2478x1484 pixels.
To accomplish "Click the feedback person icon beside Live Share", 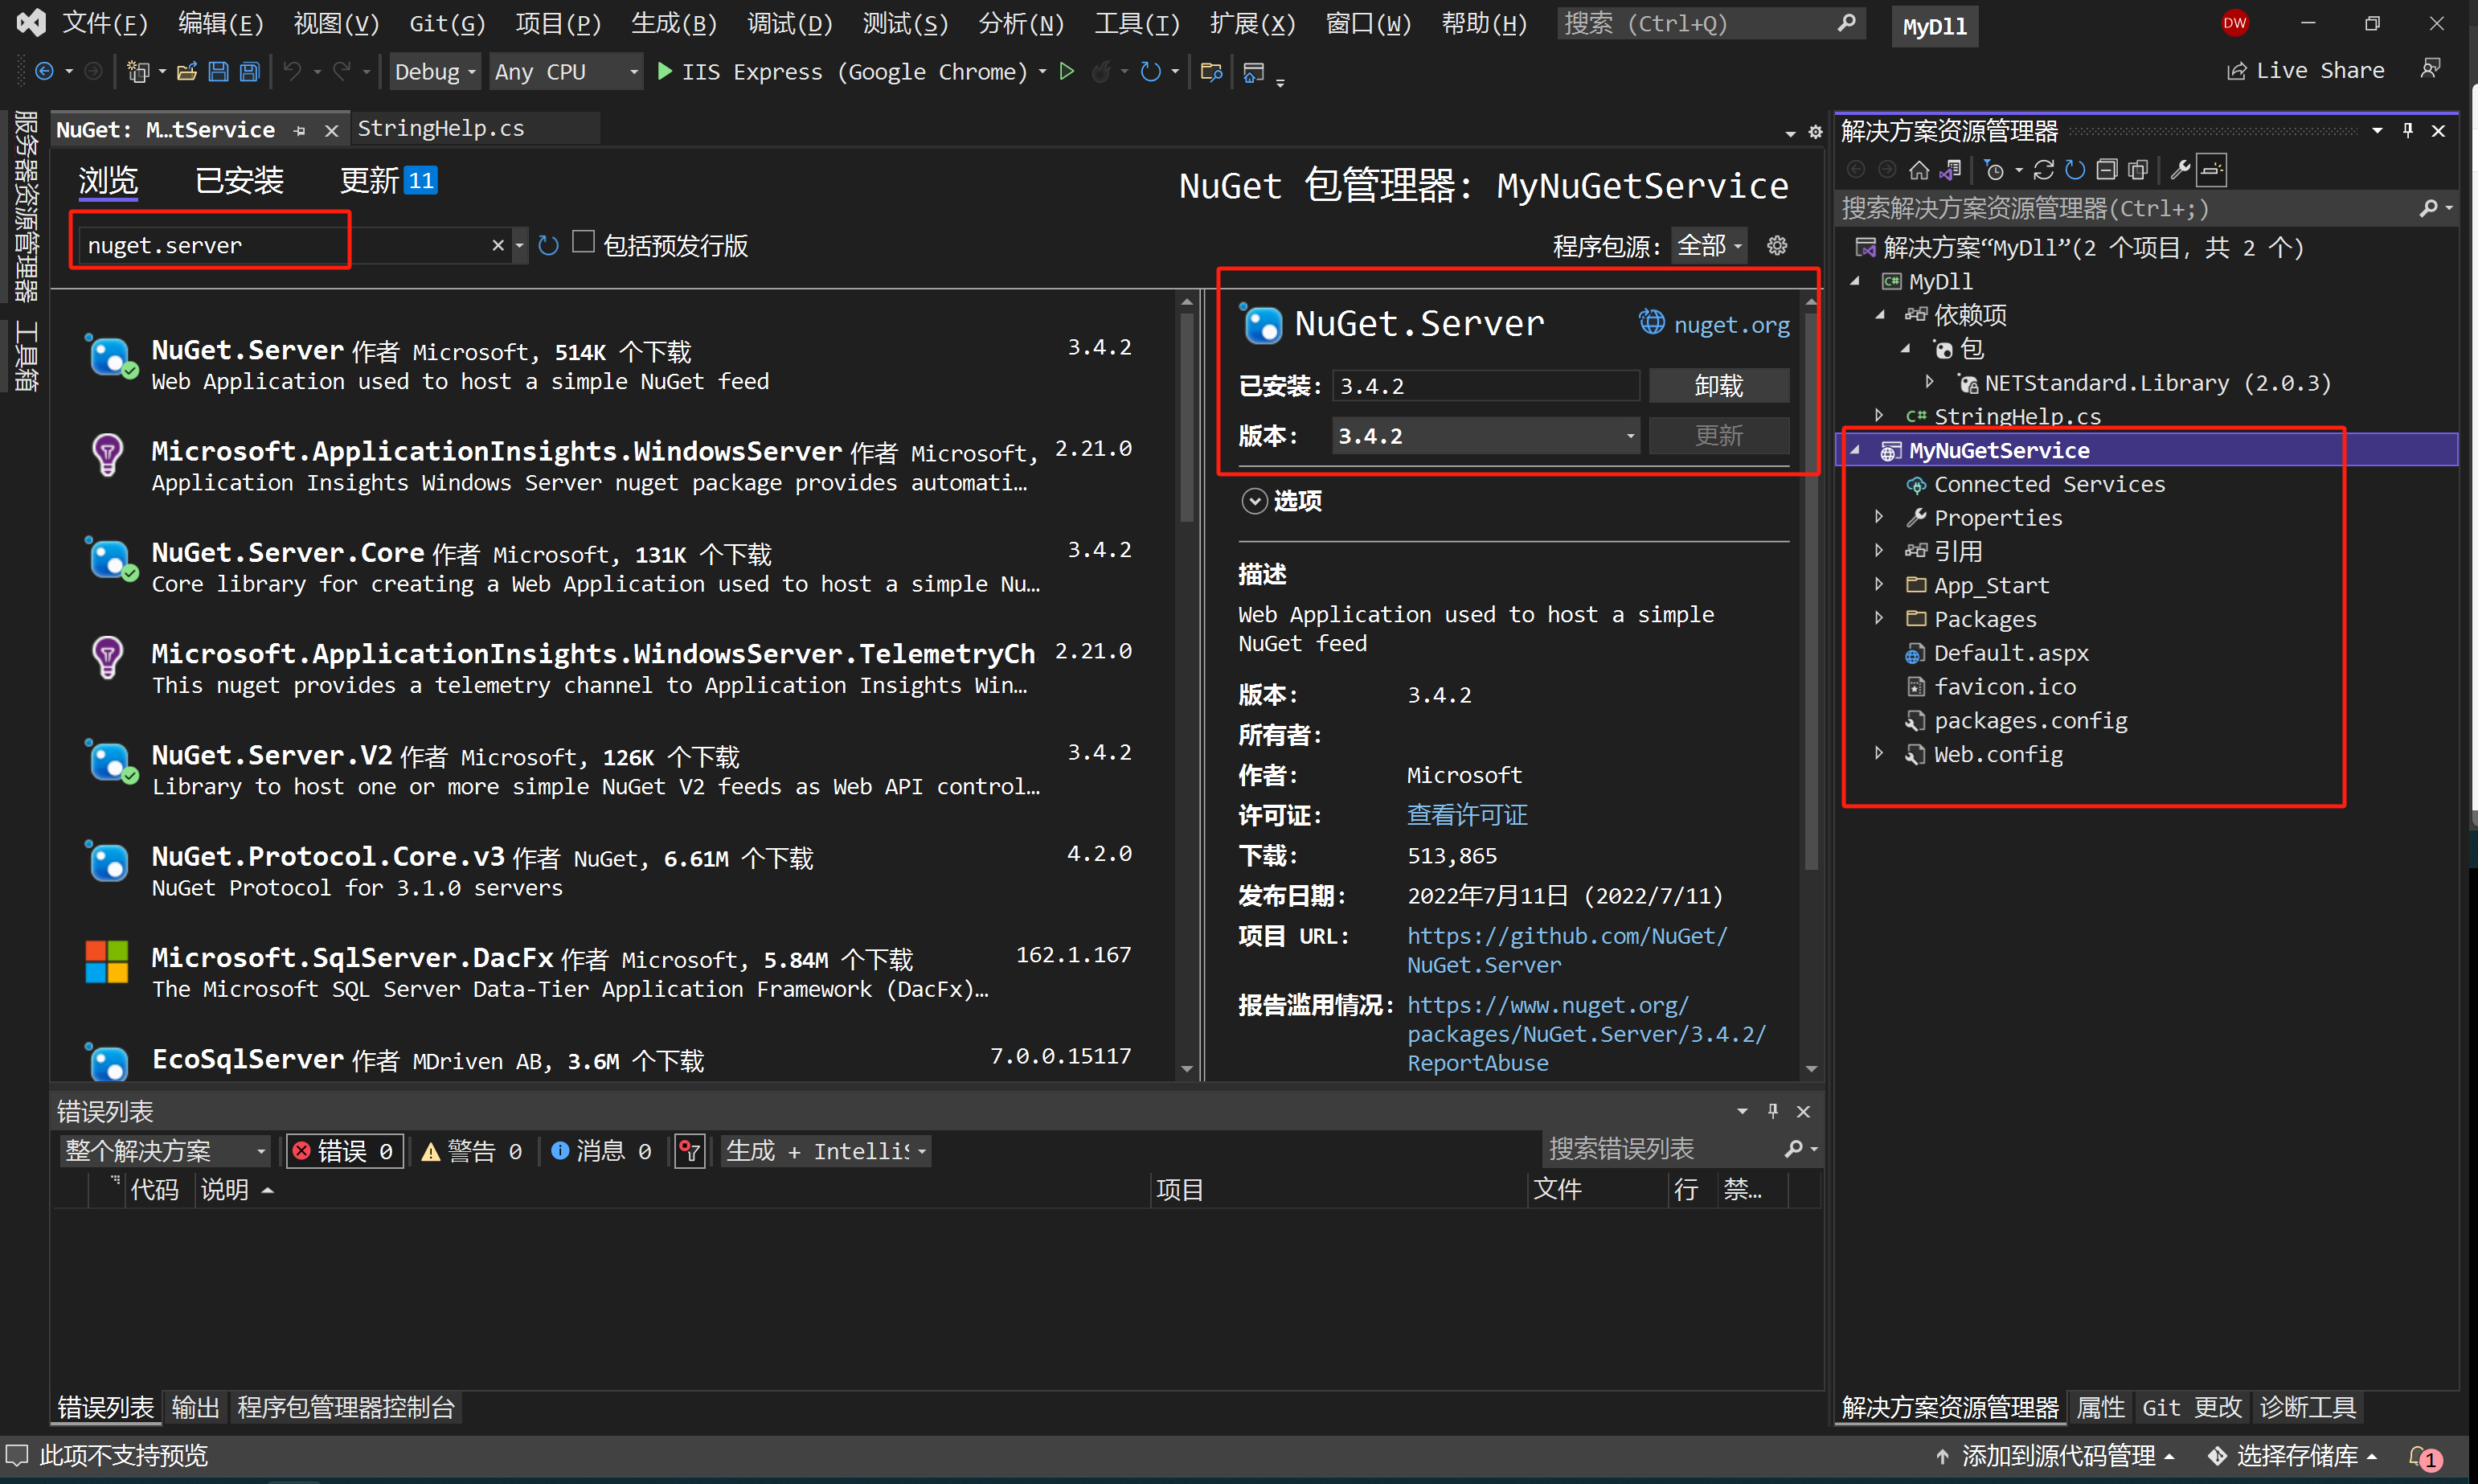I will coord(2431,68).
